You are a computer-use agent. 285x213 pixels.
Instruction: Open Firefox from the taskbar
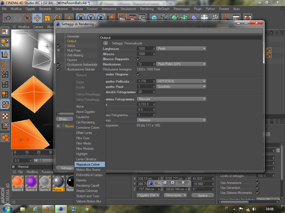pos(48,209)
